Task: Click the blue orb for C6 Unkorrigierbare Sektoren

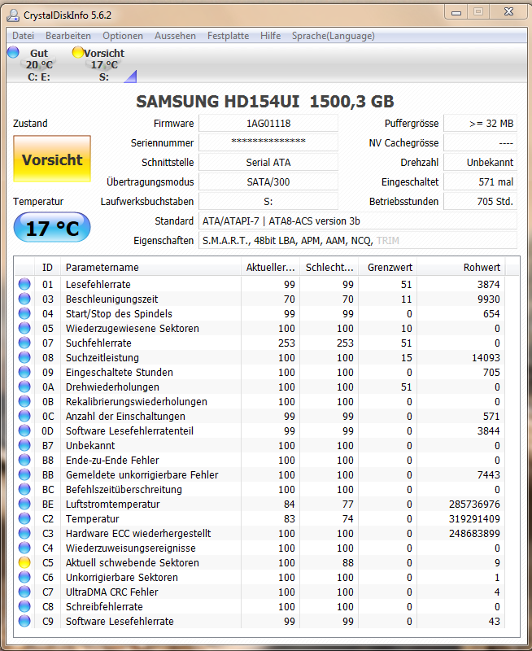Action: click(24, 577)
